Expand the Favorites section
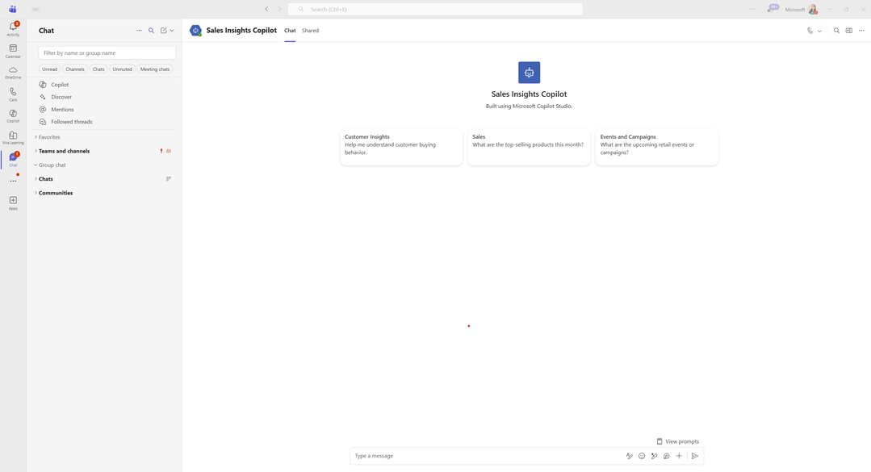This screenshot has width=871, height=472. pyautogui.click(x=48, y=136)
